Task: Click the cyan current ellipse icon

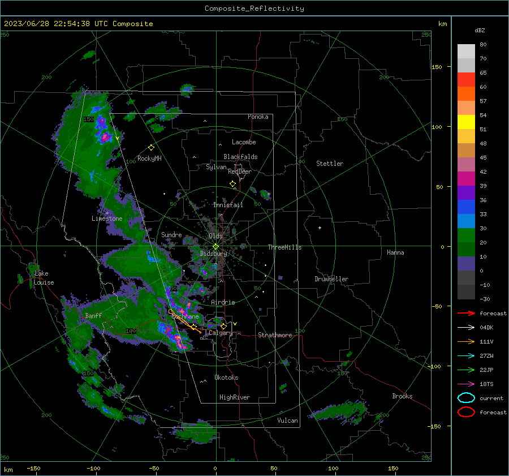Action: [466, 398]
